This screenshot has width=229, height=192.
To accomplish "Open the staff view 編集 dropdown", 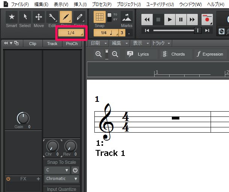I will coord(120,43).
